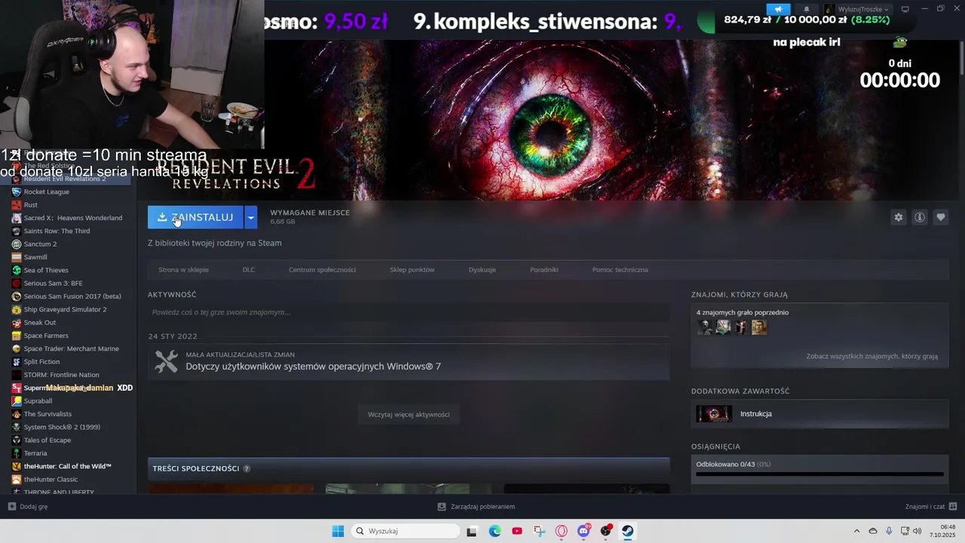This screenshot has height=543, width=965.
Task: Open the WyluzujTroszke account dropdown
Action: [x=856, y=9]
